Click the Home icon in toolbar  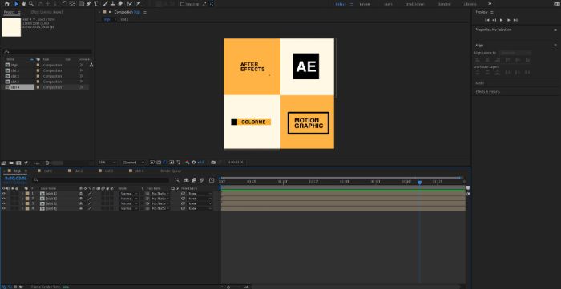click(6, 3)
